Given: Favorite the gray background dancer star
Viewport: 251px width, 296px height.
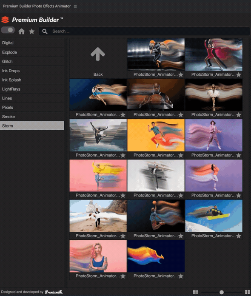Looking at the screenshot, I should [x=181, y=195].
